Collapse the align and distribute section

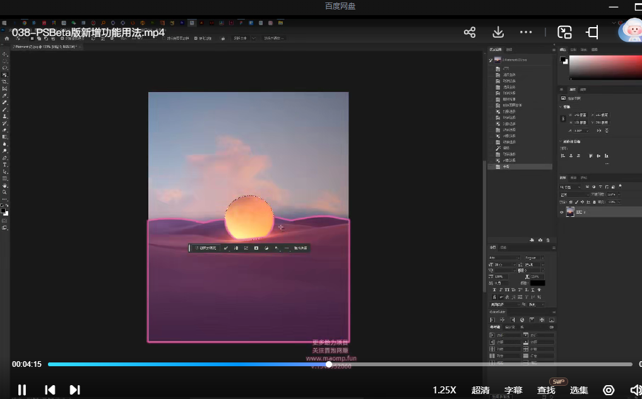pos(561,141)
